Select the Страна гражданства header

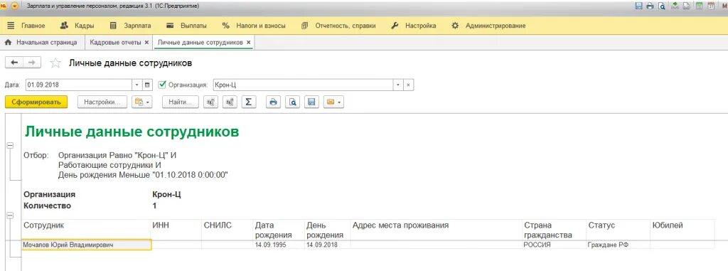click(x=555, y=230)
